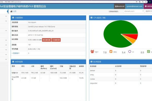Bookmark the page with the star icon

[146, 2]
